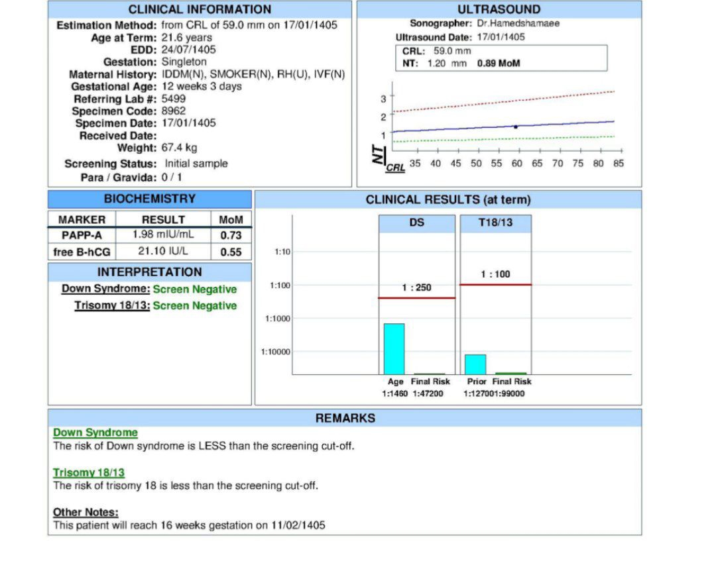The width and height of the screenshot is (716, 573).
Task: Click the NT value 1.20 mm
Action: 447,64
